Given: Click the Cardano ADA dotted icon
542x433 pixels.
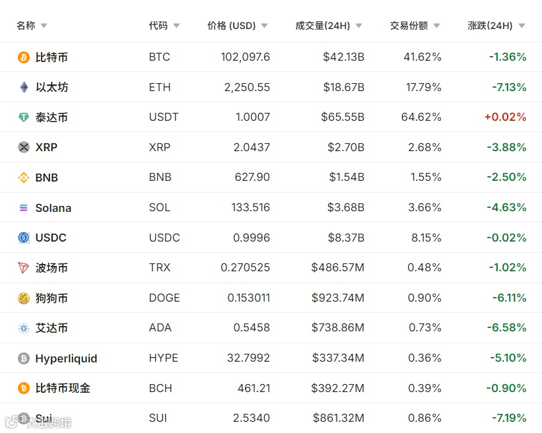Looking at the screenshot, I should (24, 328).
